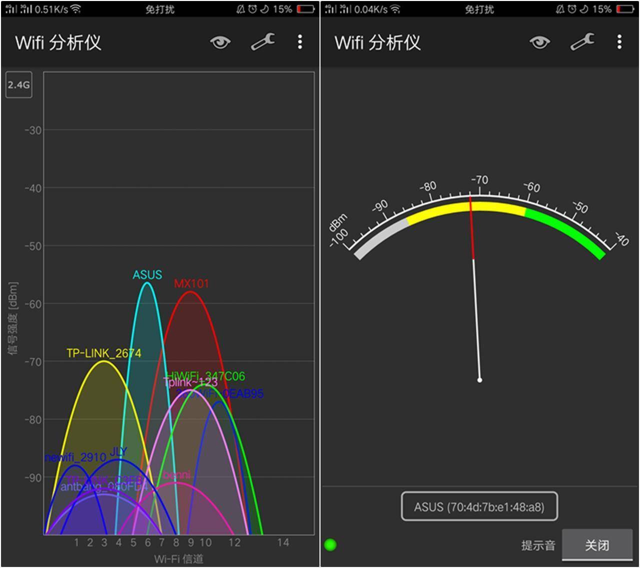Click the TP-LINK_2674 network label
The height and width of the screenshot is (568, 640).
104,352
